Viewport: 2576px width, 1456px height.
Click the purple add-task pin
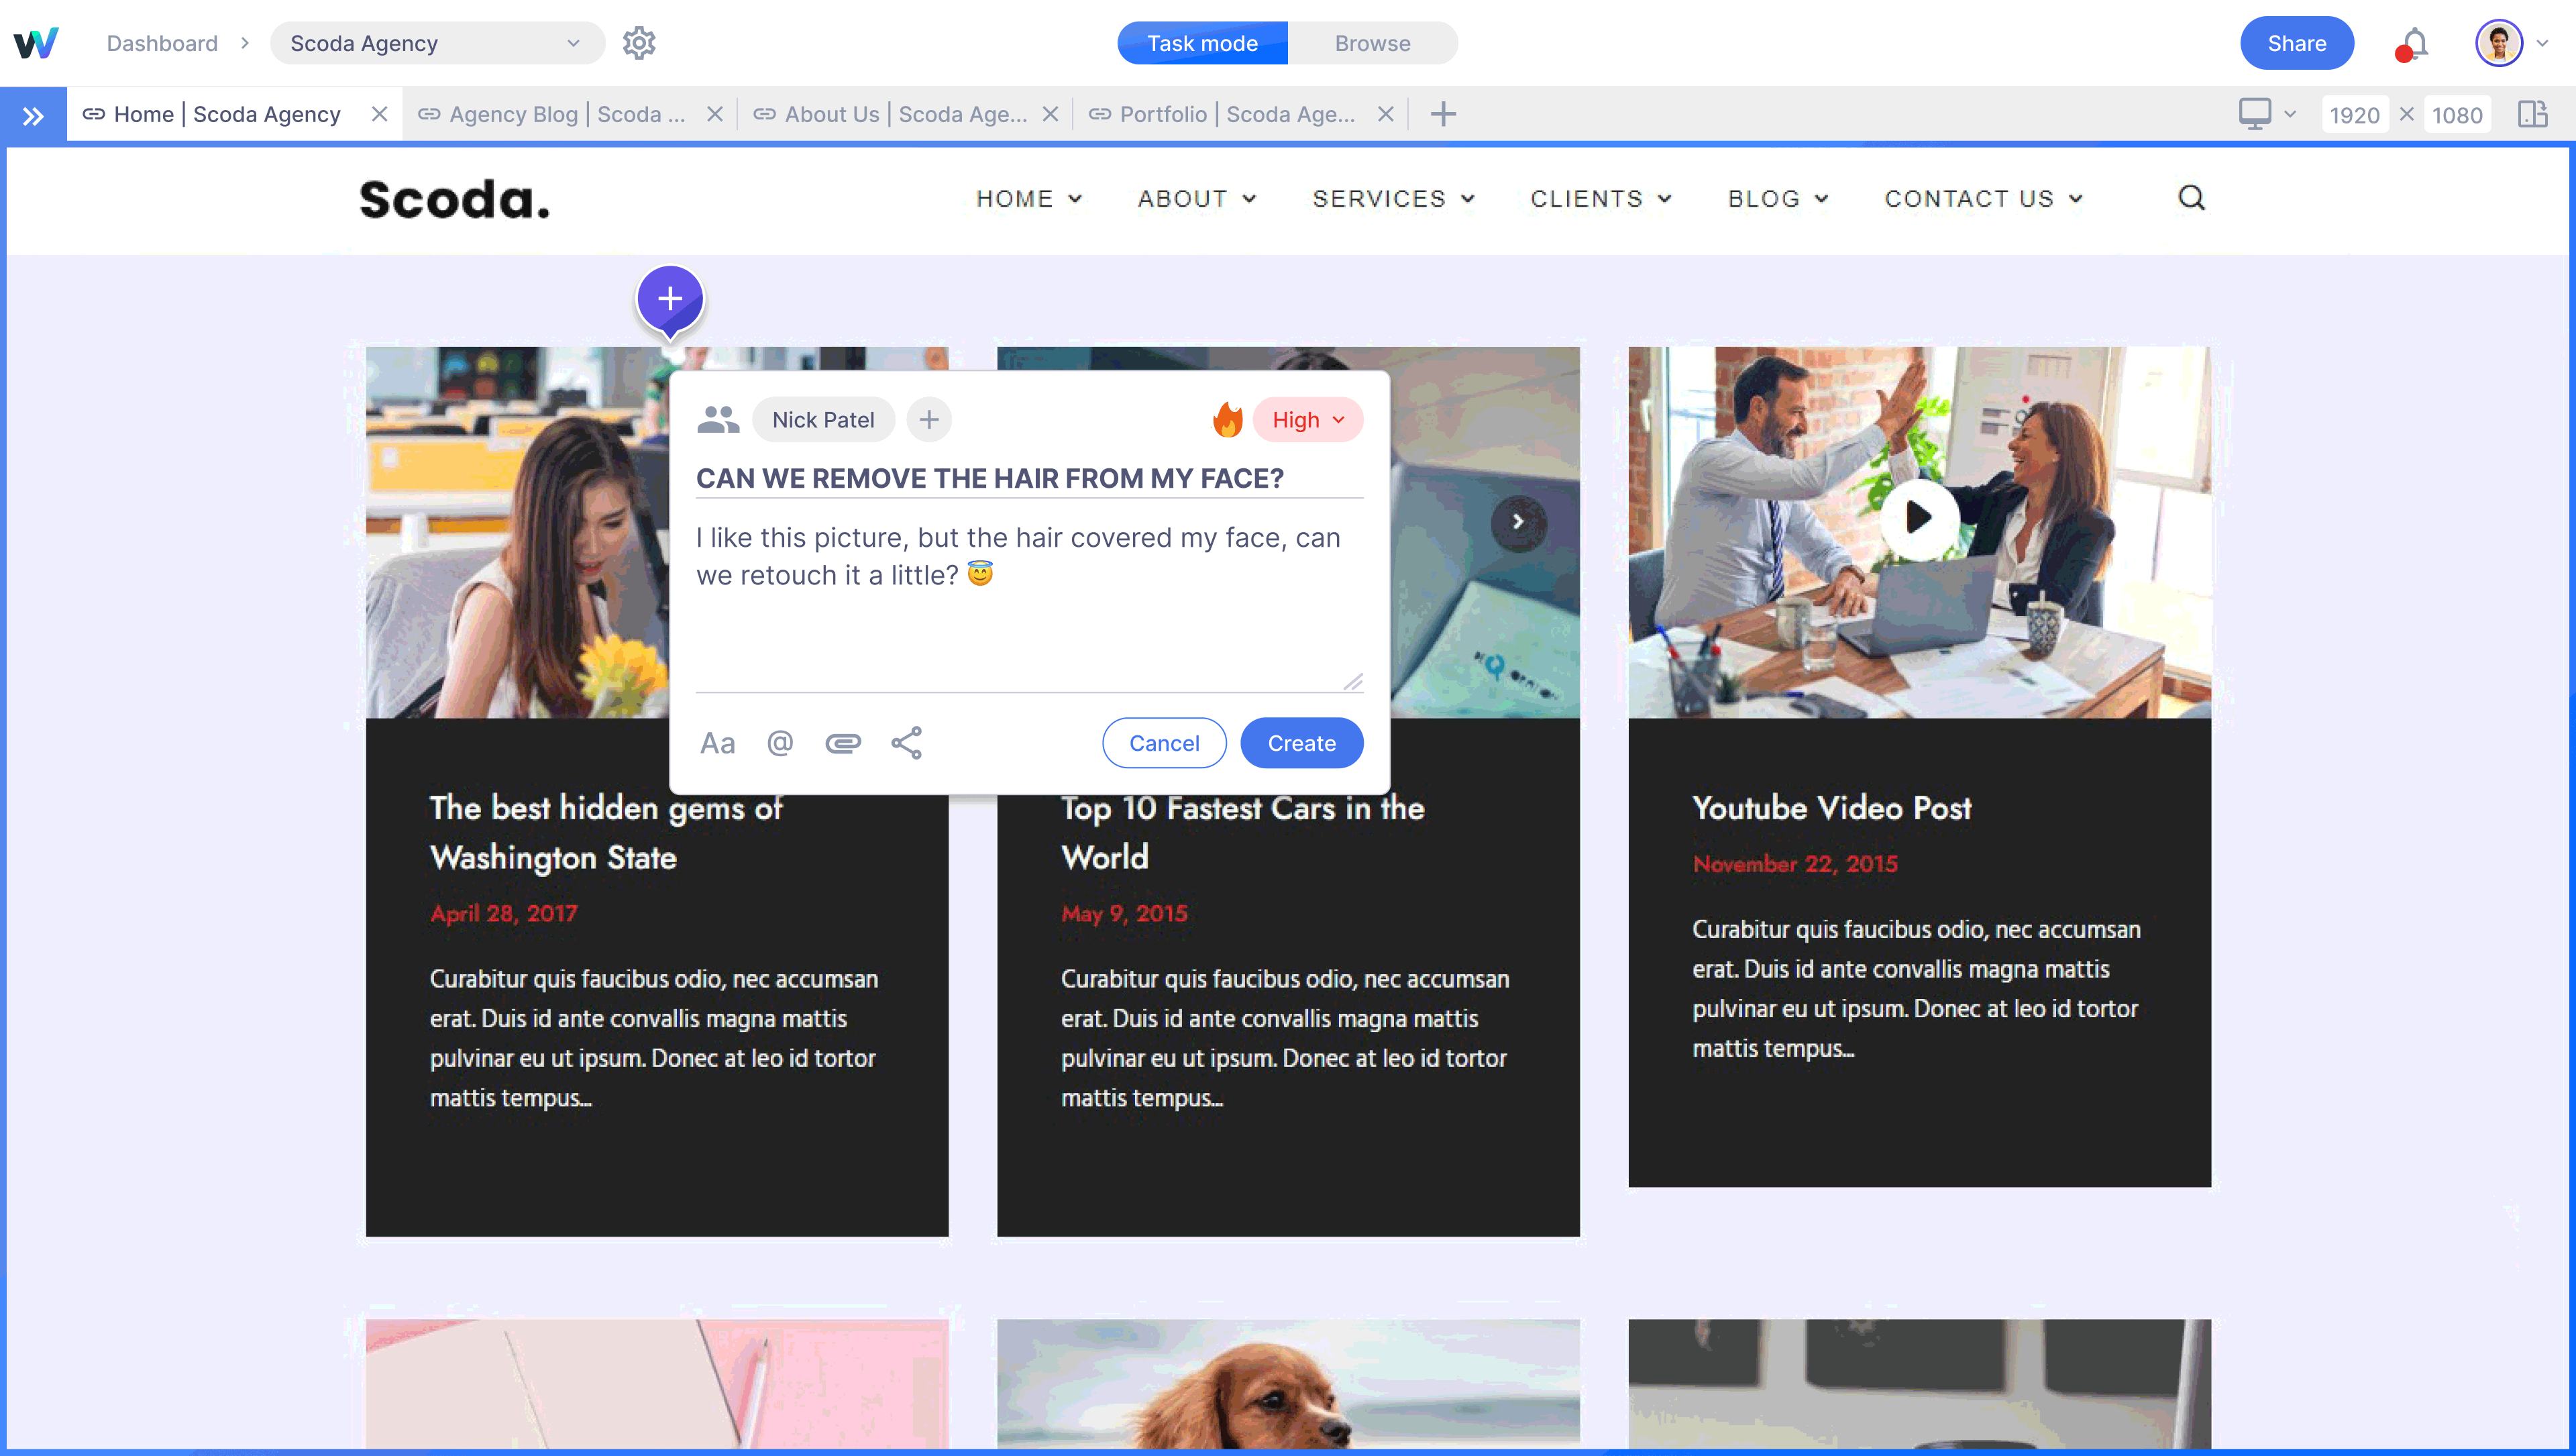tap(670, 300)
